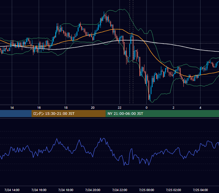Click the 7/24 20:00 date label
The image size is (219, 193).
tap(93, 190)
